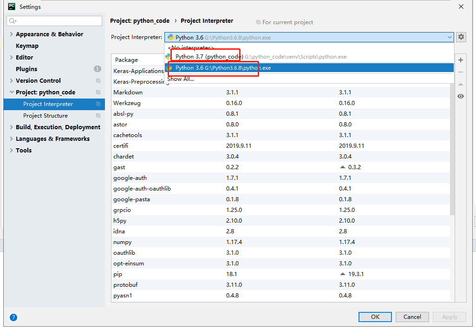Viewport: 476px width, 330px height.
Task: Select Python 3.6 G:\Python3.6.8 interpreter
Action: tap(309, 68)
